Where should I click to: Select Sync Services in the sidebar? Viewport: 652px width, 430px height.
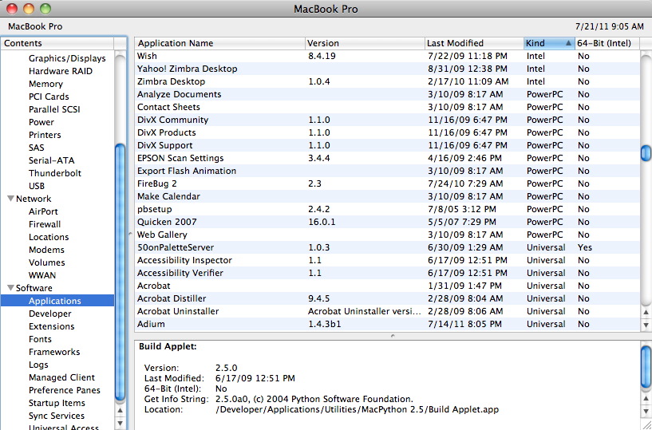[57, 416]
